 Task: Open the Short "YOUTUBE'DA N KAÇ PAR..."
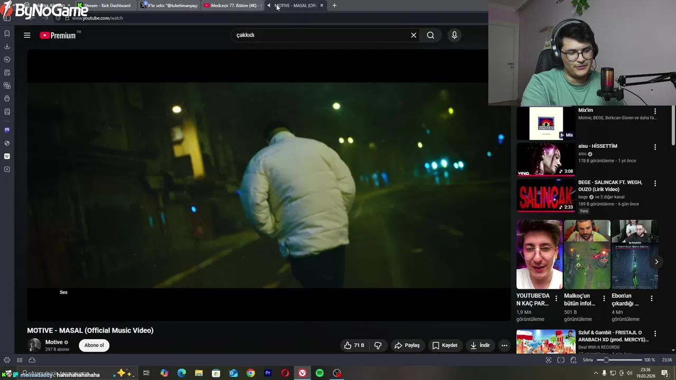(539, 254)
